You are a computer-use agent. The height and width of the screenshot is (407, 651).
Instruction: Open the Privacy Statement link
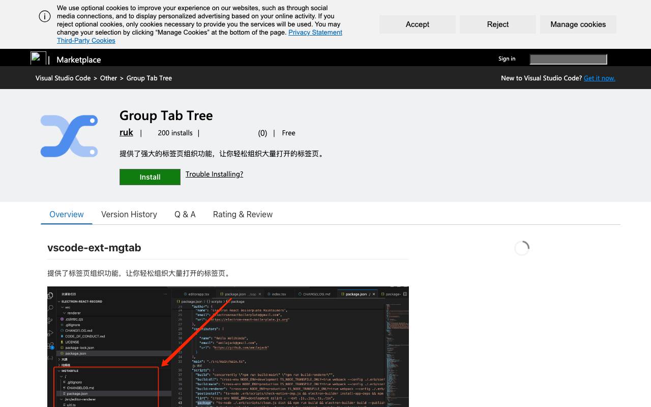click(315, 33)
